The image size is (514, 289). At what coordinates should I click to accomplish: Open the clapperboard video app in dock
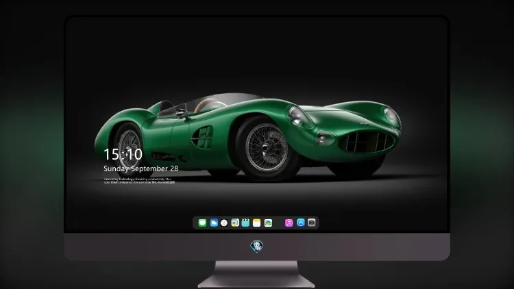click(245, 223)
